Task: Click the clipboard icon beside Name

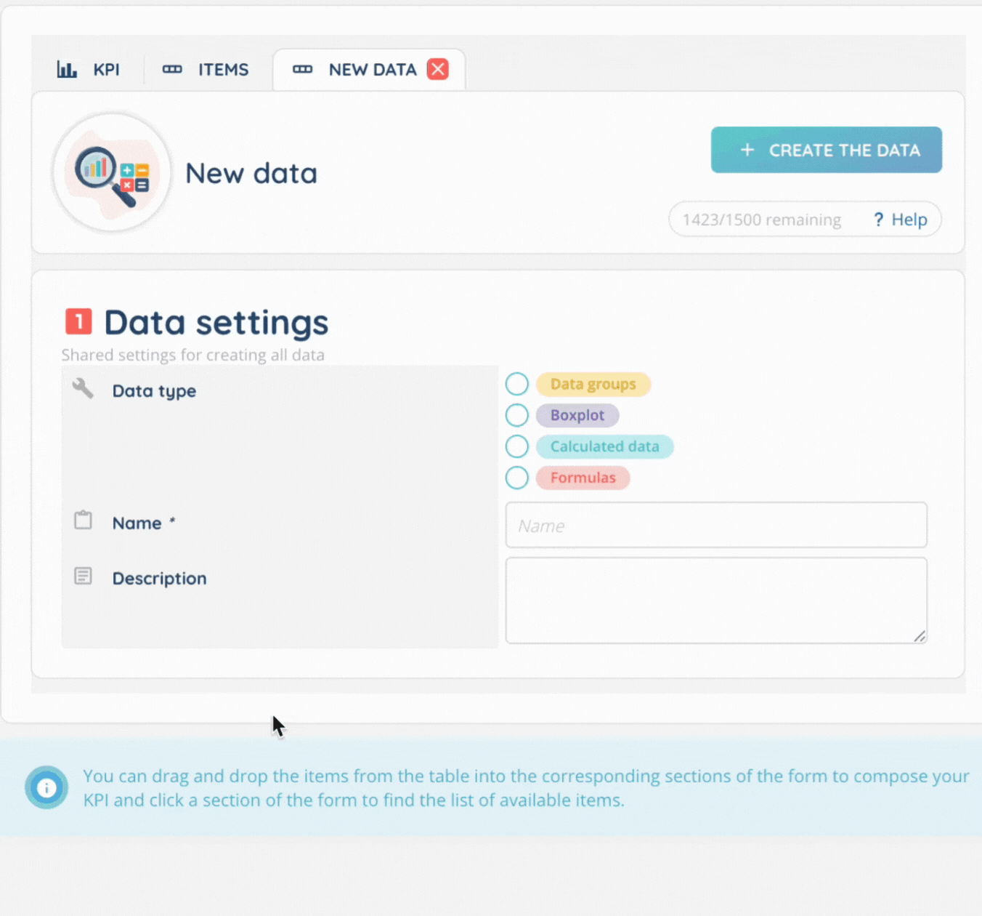Action: (83, 521)
